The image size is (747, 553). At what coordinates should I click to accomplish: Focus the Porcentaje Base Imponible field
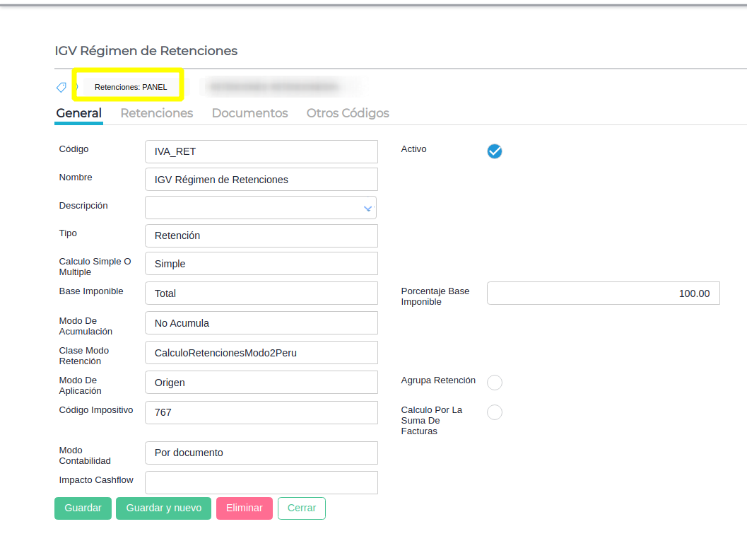[x=603, y=293]
